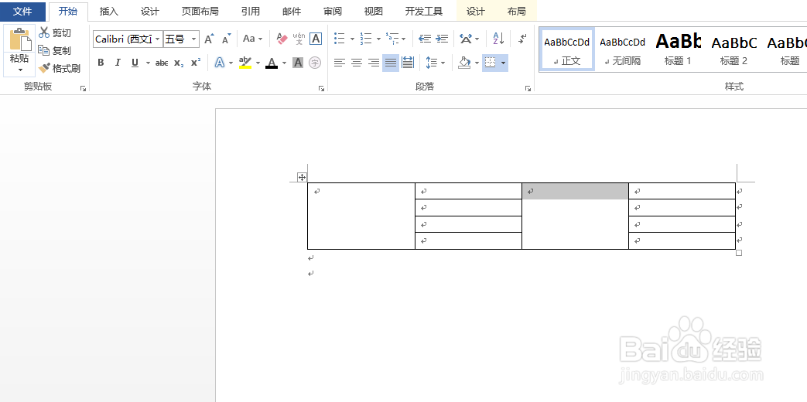This screenshot has height=402, width=807.
Task: Apply black font color
Action: [272, 63]
